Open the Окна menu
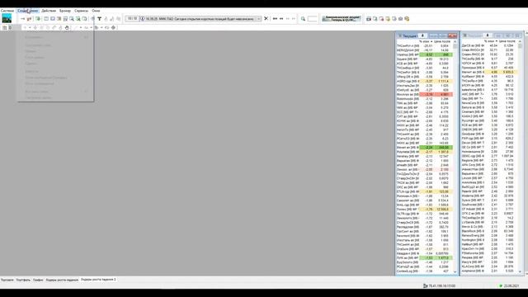Viewport: 528px width, 297px height. [96, 11]
